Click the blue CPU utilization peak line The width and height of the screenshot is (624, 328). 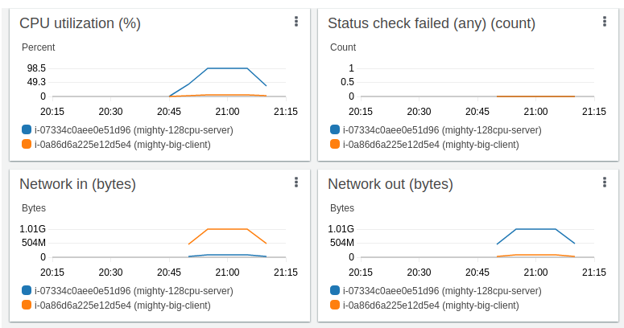click(227, 68)
